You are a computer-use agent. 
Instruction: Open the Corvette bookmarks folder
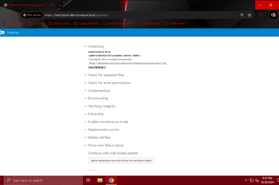tap(36, 24)
